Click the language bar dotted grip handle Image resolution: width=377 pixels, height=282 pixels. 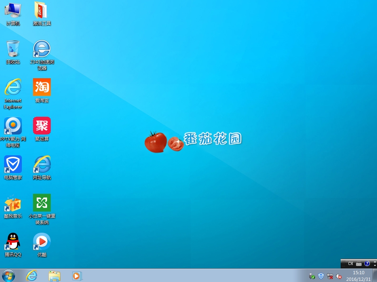point(344,263)
